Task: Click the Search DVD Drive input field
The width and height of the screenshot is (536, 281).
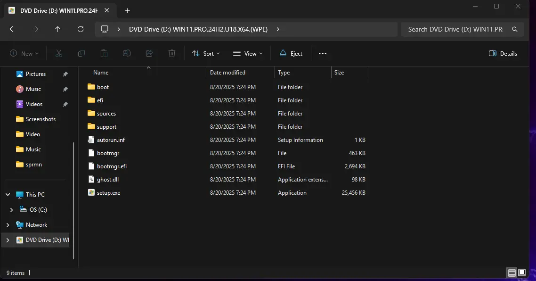Action: click(455, 29)
